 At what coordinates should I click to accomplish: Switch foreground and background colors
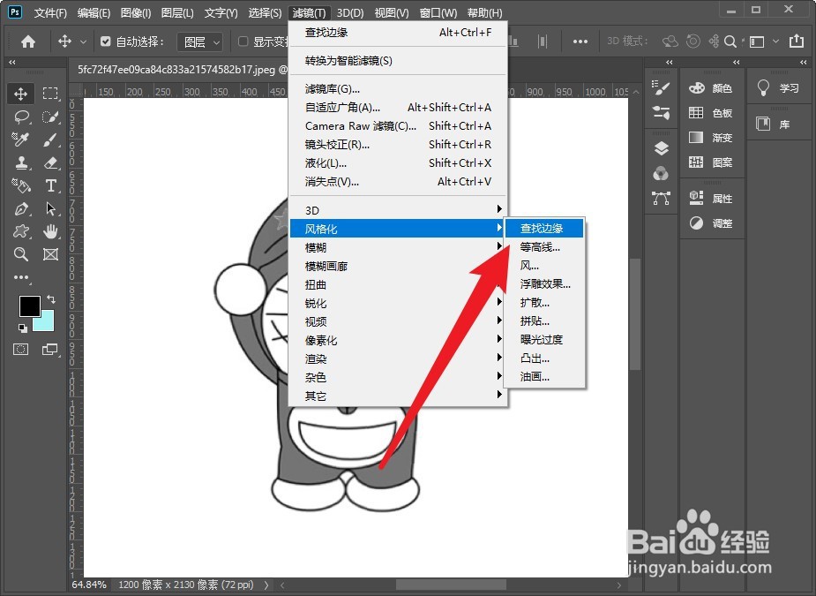pos(51,299)
